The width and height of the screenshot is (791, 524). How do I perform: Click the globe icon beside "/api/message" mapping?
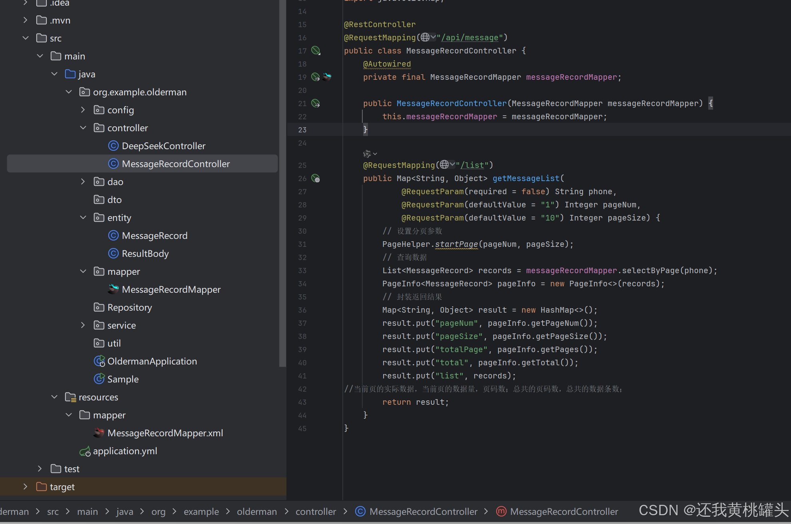tap(425, 37)
